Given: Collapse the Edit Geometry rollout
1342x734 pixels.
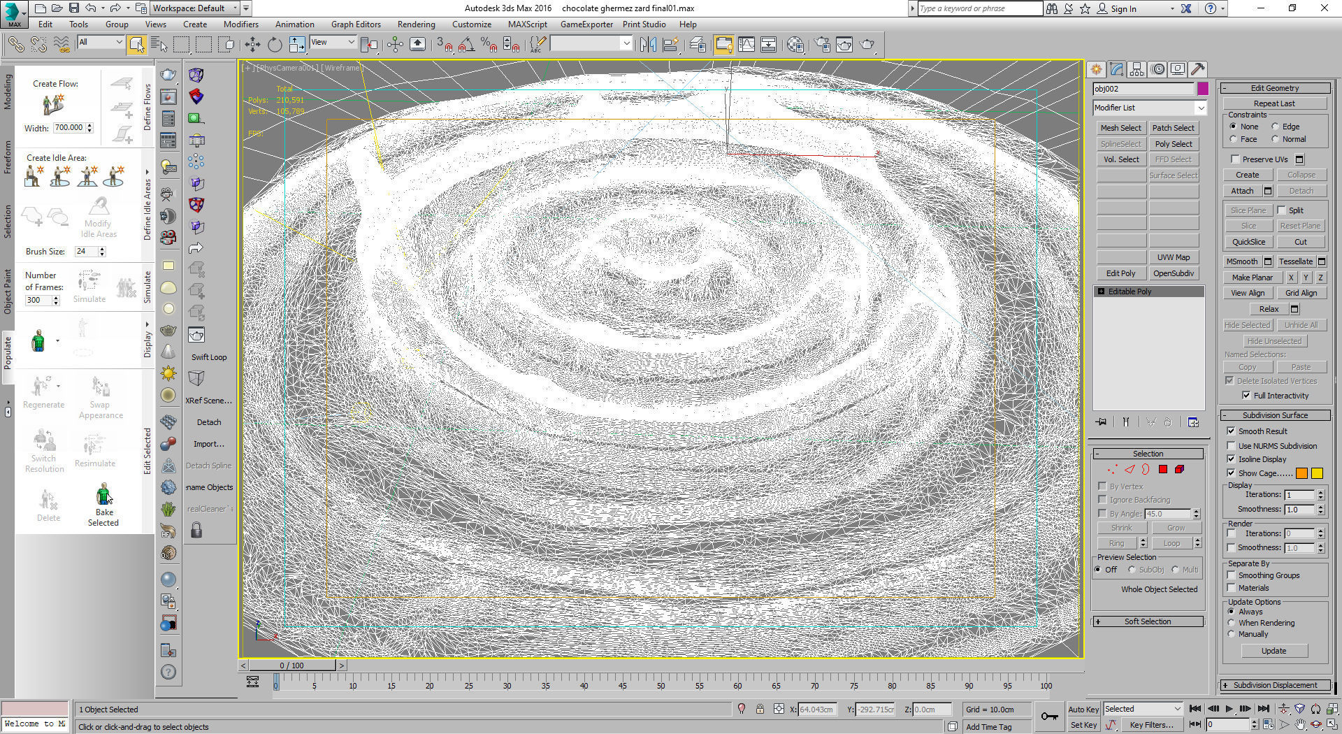Looking at the screenshot, I should click(x=1275, y=88).
